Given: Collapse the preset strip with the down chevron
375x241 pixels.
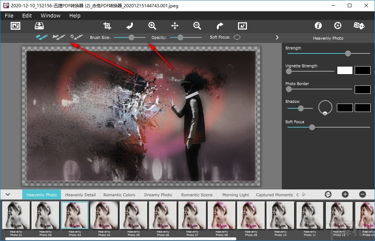Looking at the screenshot, I should 8,194.
